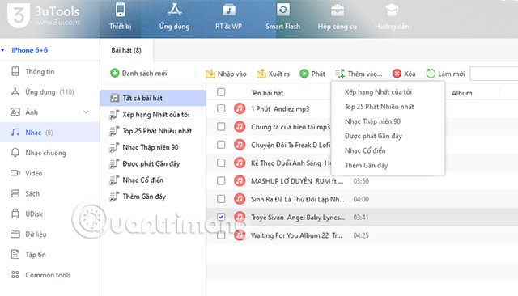Click the 3uTools logo
The width and height of the screenshot is (518, 296).
(x=43, y=15)
